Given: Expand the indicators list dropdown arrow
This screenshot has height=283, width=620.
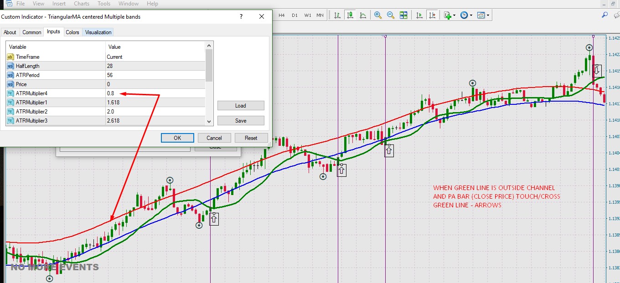Looking at the screenshot, I should click(x=455, y=15).
